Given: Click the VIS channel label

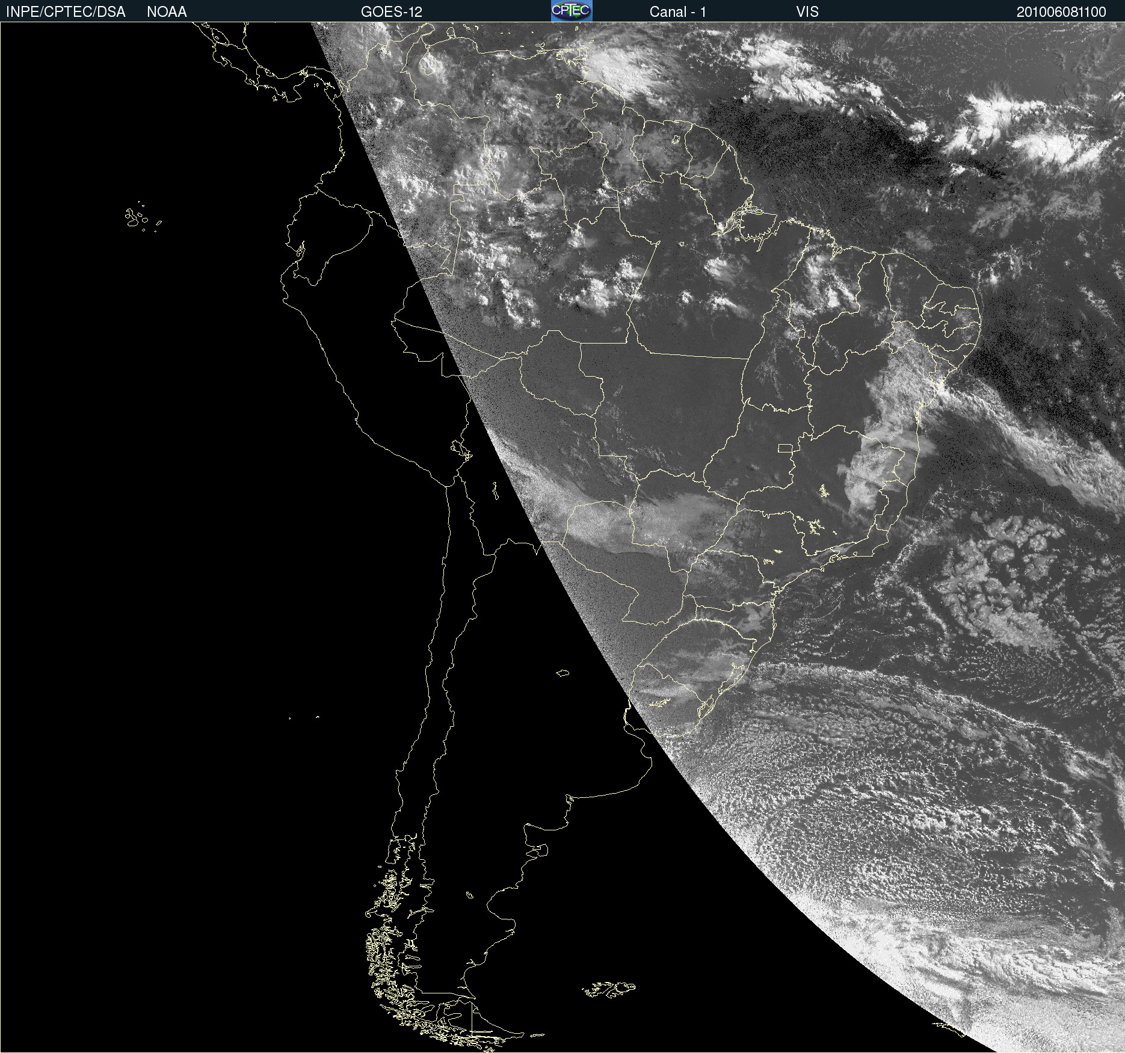Looking at the screenshot, I should point(807,12).
